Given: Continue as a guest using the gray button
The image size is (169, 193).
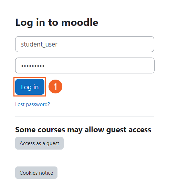Looking at the screenshot, I should [39, 143].
